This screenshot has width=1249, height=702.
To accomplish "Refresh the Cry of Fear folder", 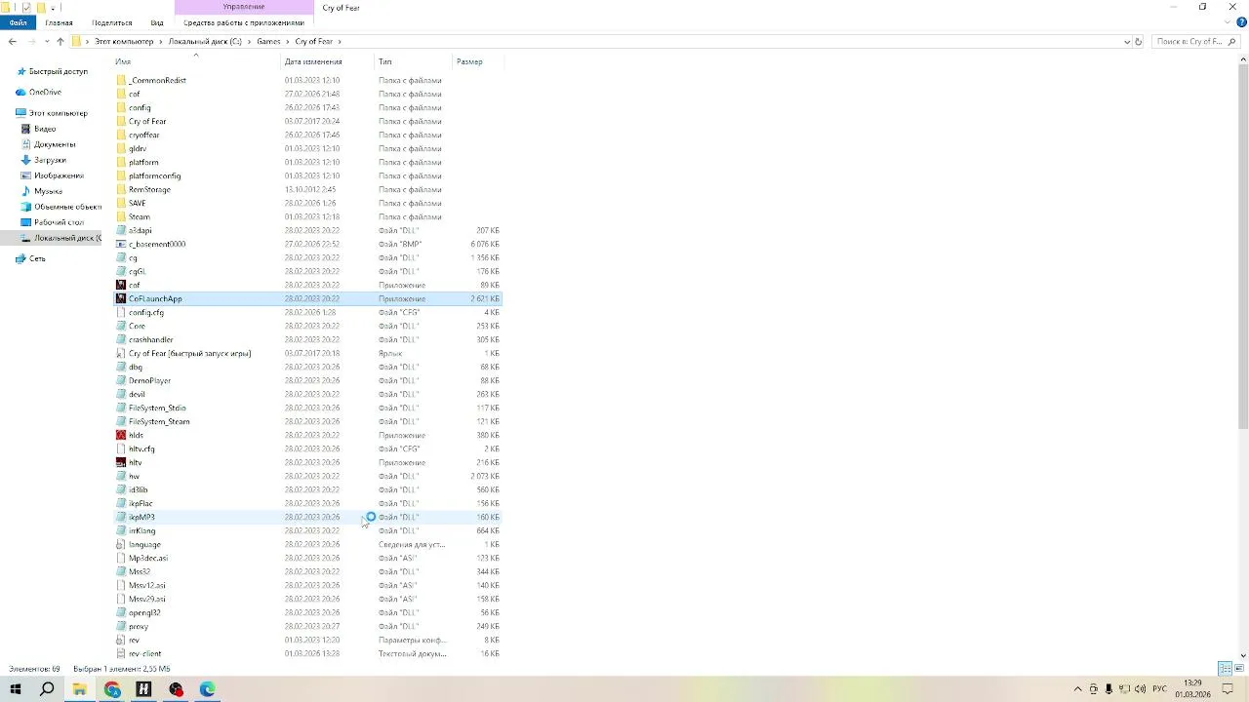I will (x=1138, y=42).
